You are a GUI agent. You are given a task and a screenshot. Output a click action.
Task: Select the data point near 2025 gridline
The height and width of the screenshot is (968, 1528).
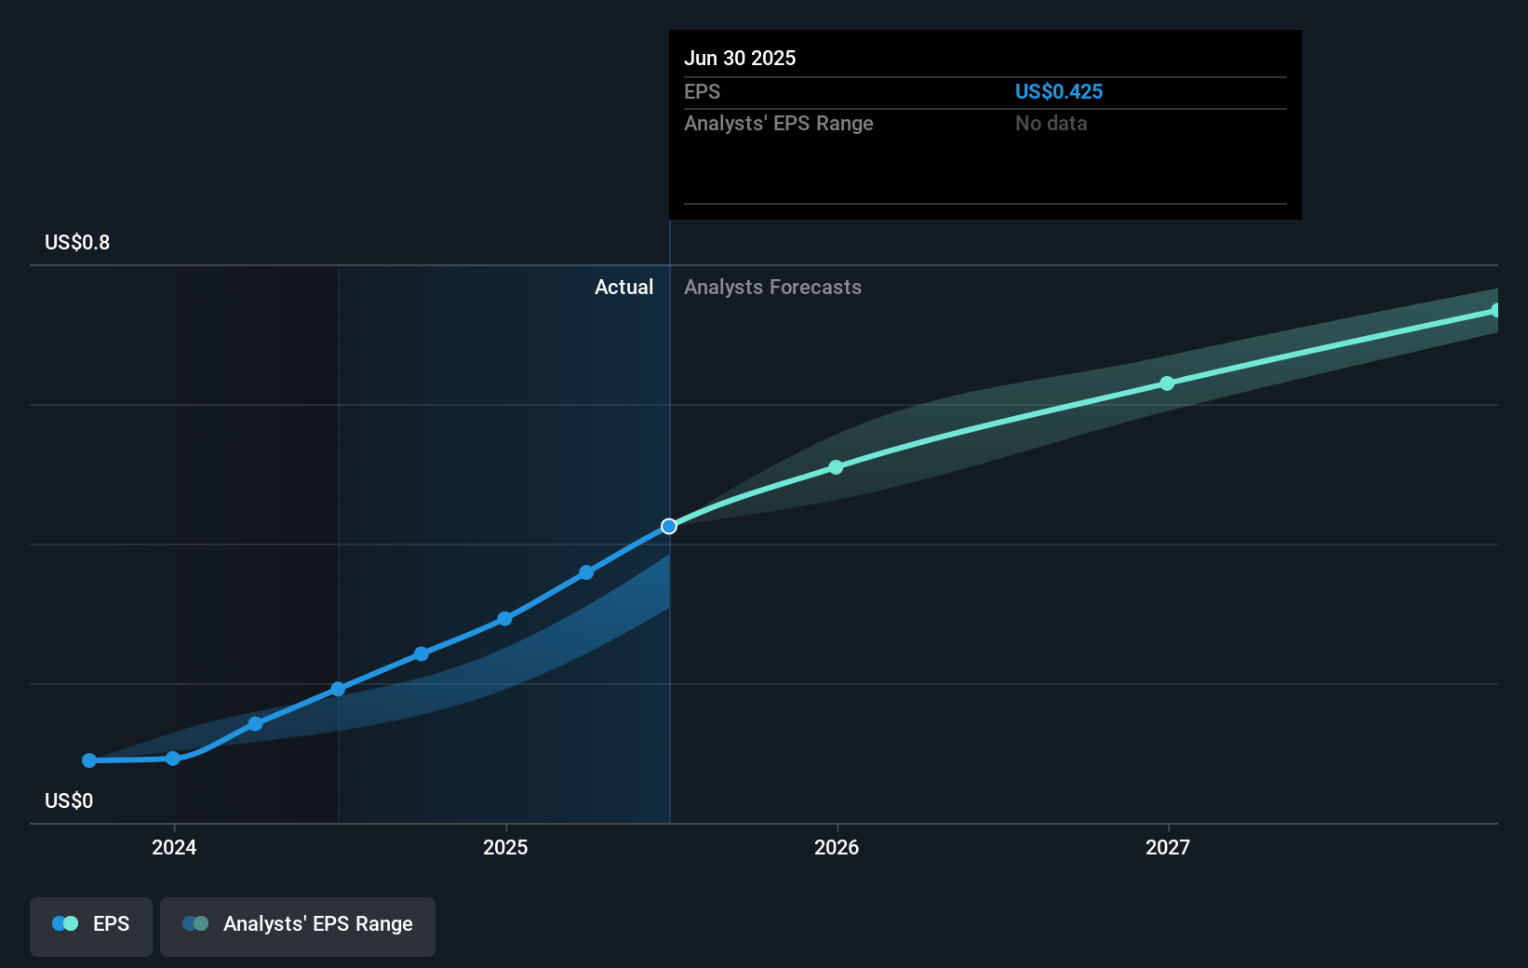(503, 619)
